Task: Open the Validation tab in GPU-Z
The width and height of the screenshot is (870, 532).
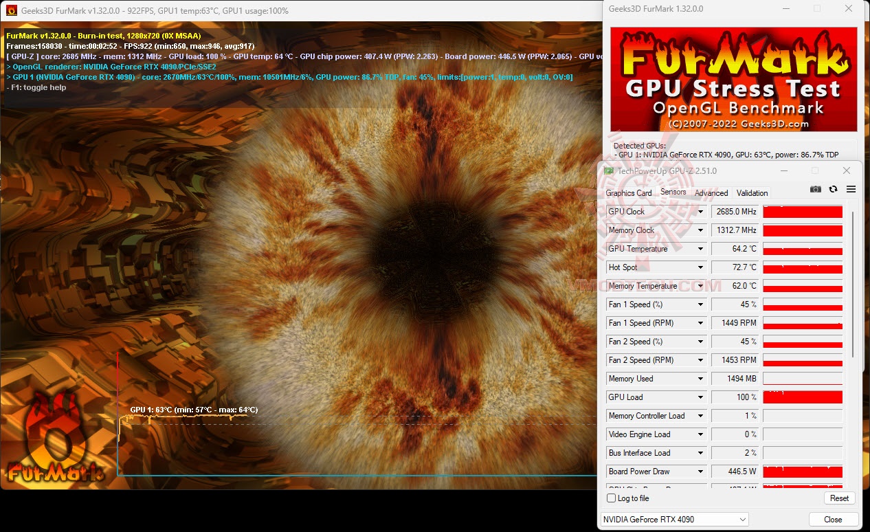Action: 752,193
